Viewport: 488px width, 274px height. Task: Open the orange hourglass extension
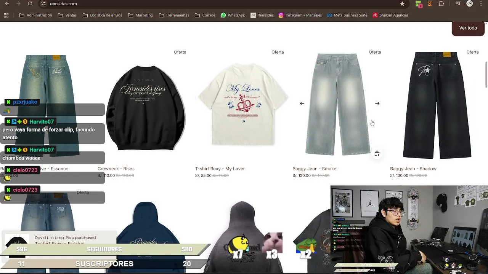click(430, 4)
